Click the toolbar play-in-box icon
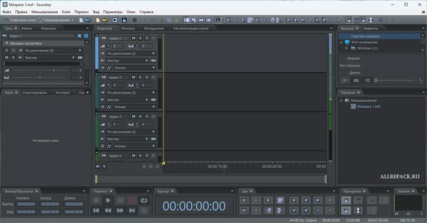This screenshot has height=223, width=427. (x=115, y=20)
